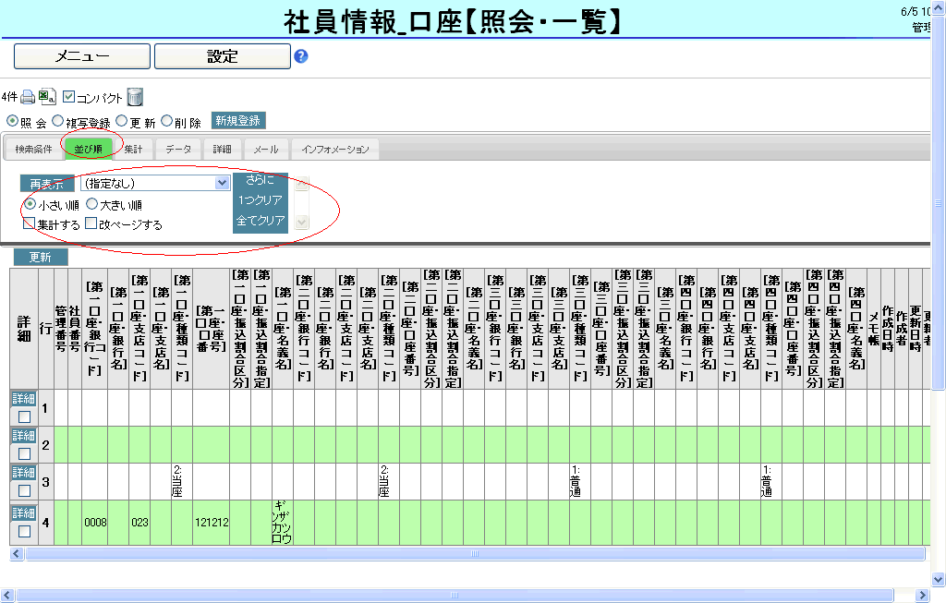Switch to the 検索条件 tab
The image size is (946, 603).
[33, 149]
